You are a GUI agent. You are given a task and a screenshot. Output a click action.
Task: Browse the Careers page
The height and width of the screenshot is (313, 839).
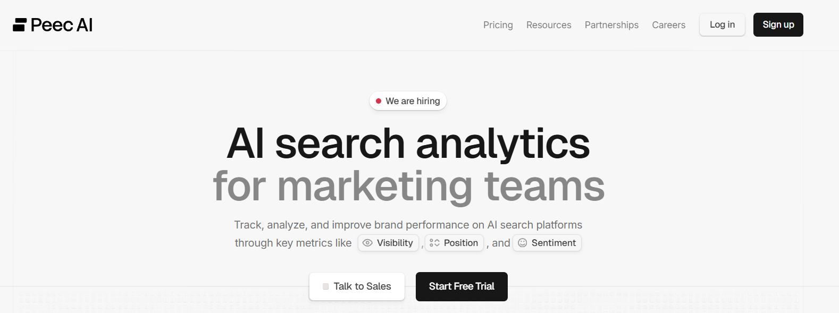pos(668,25)
